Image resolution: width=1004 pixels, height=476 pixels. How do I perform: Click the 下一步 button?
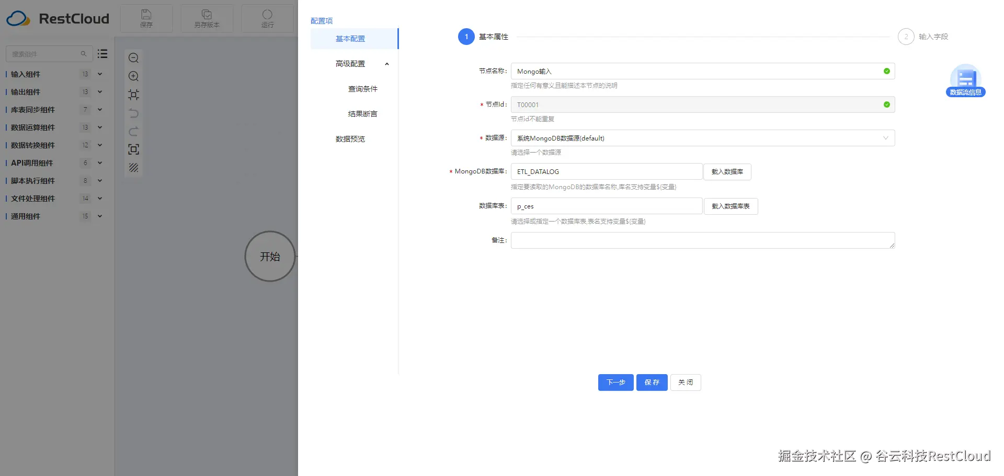[615, 382]
